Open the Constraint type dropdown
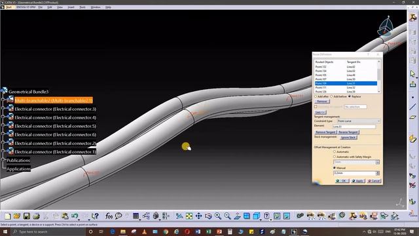 358,121
